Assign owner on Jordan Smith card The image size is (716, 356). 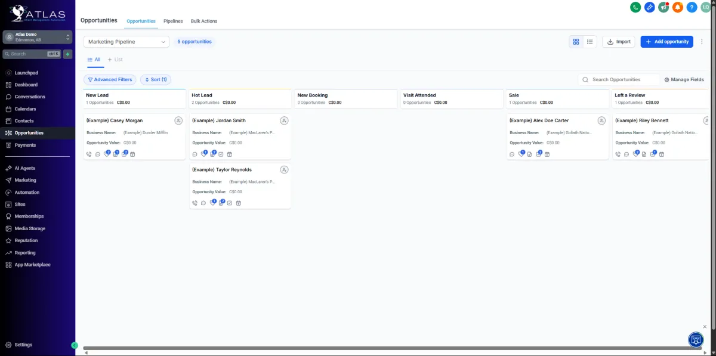[284, 120]
